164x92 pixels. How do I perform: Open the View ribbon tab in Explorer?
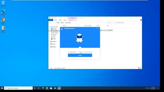pos(65,20)
